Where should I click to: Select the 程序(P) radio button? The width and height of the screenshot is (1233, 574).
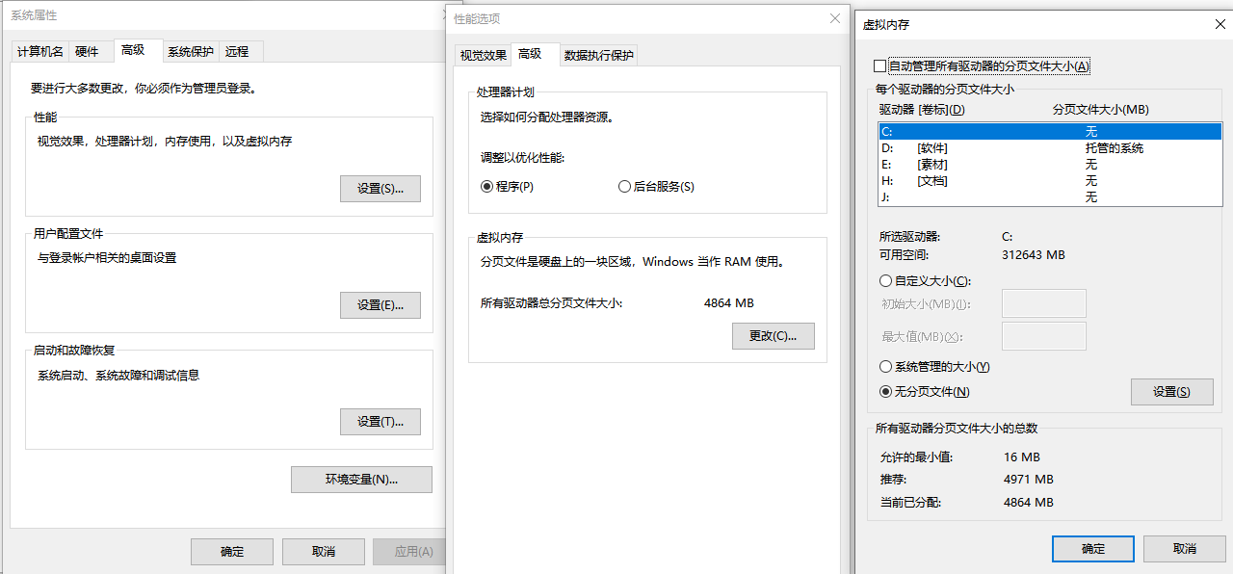pos(507,187)
